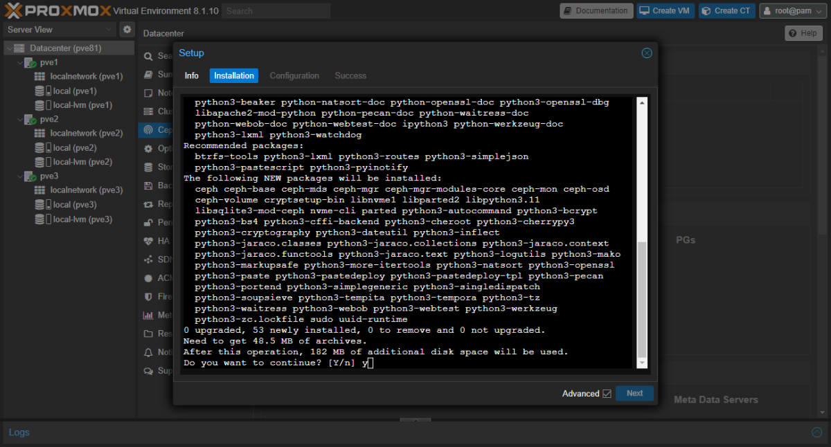Open the Resource Mappings folder icon
This screenshot has height=447, width=831.
(148, 334)
